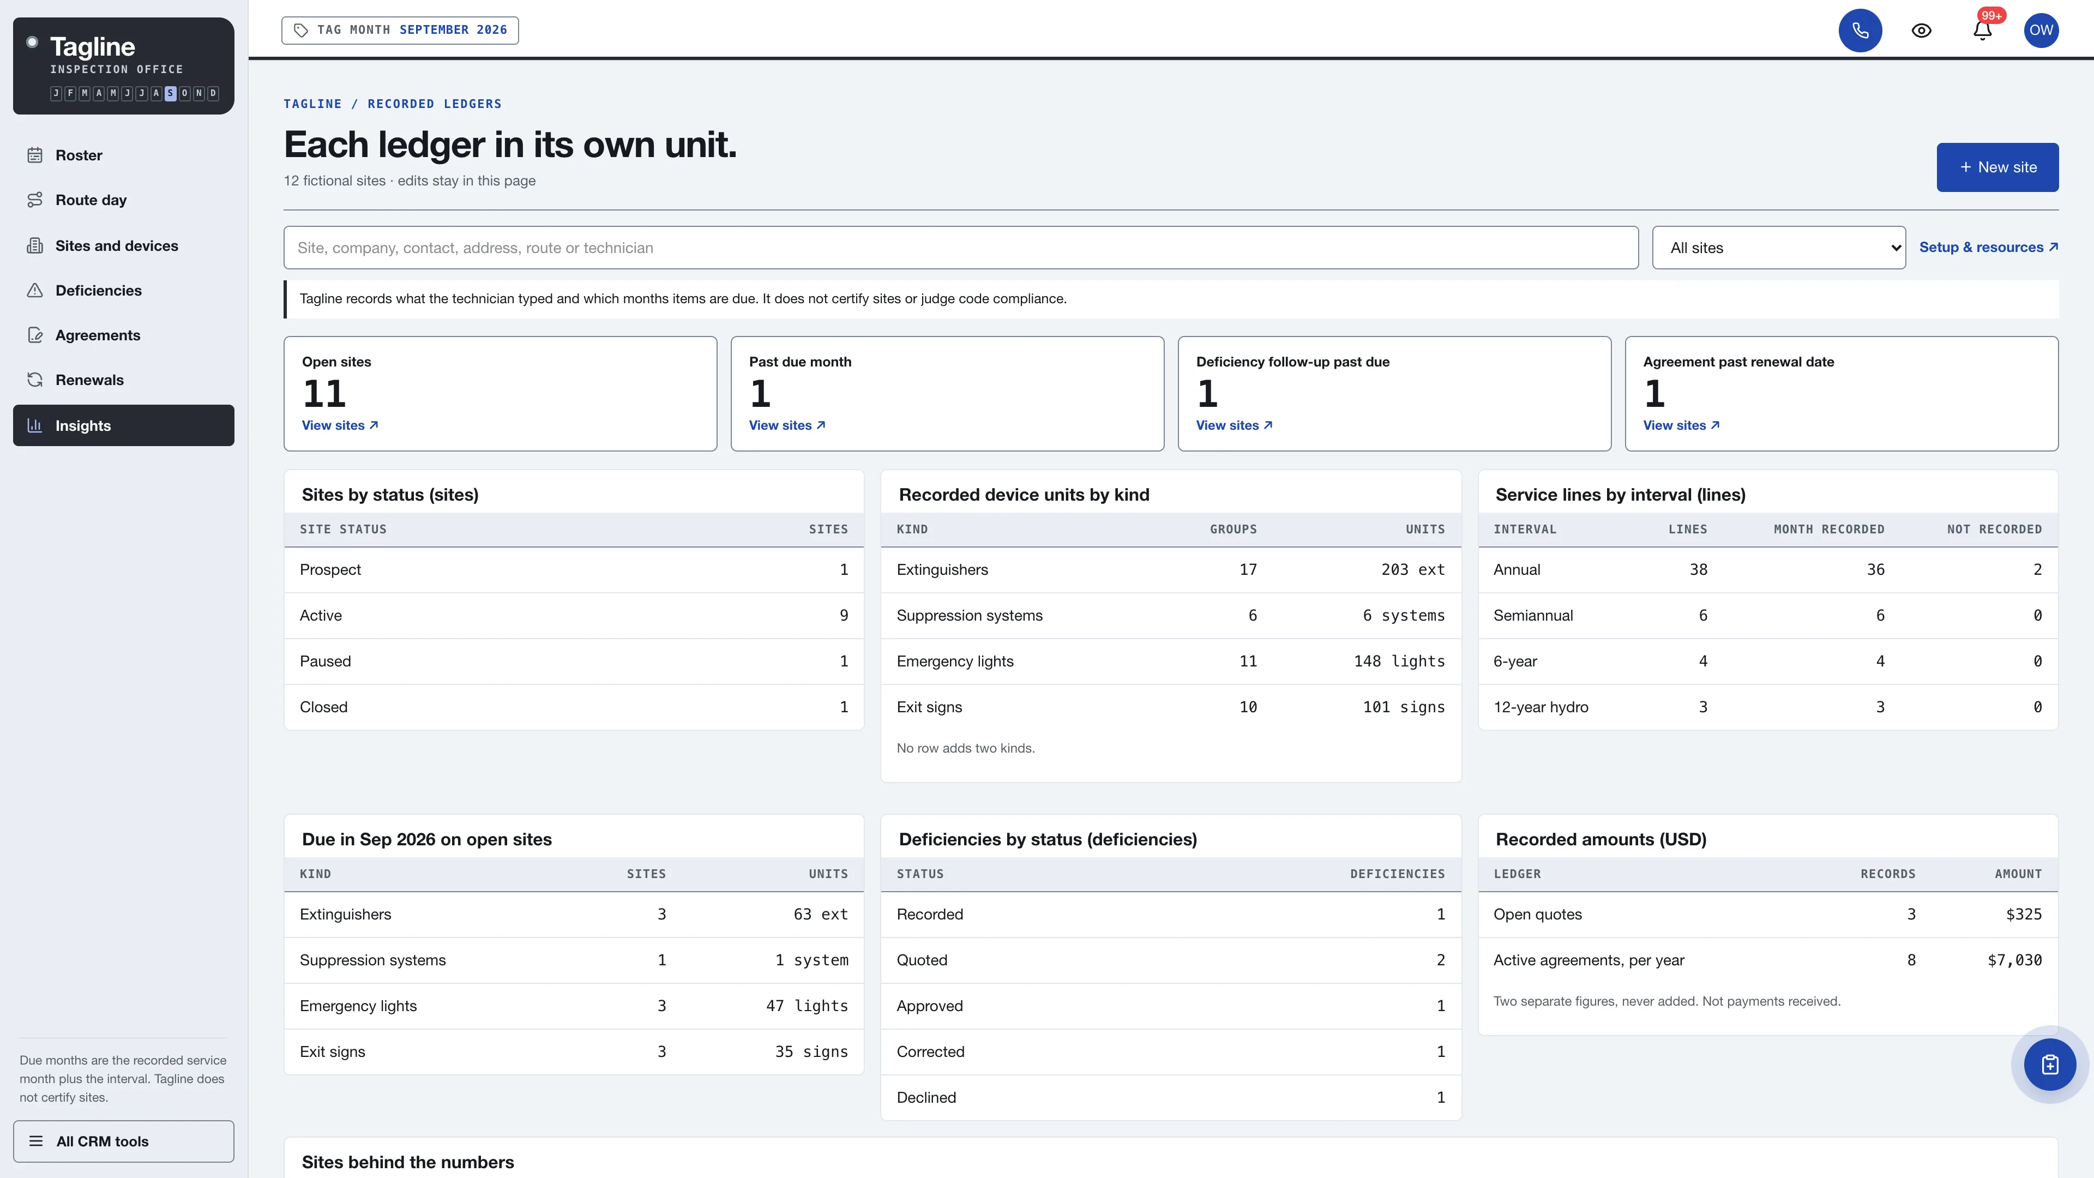Click the Tagline Inspection Office logo card
Viewport: 2094px width, 1178px height.
(x=124, y=66)
